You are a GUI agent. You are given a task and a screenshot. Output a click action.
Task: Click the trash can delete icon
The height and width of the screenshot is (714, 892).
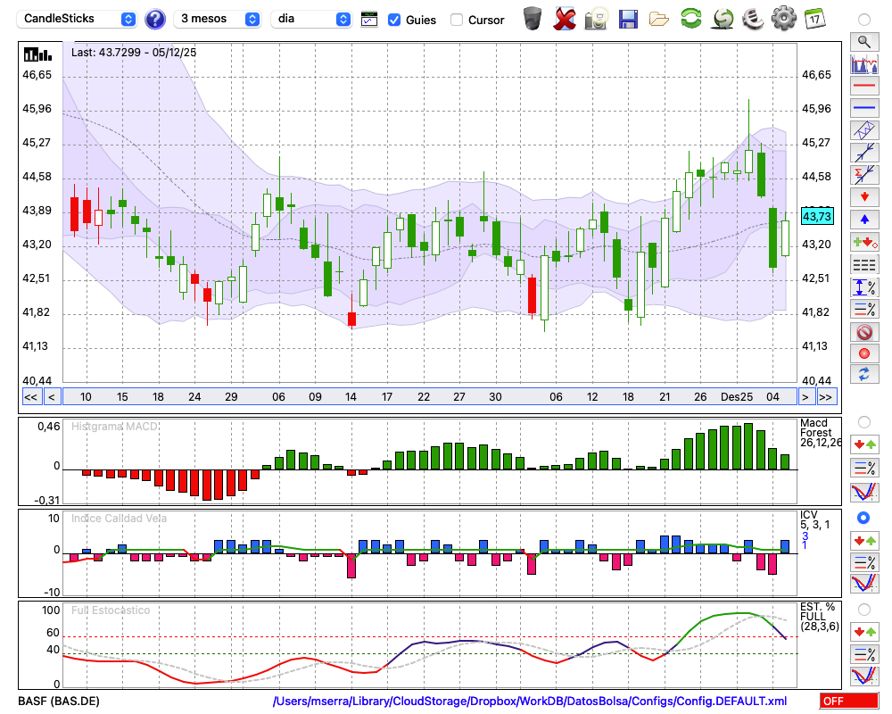[x=533, y=19]
